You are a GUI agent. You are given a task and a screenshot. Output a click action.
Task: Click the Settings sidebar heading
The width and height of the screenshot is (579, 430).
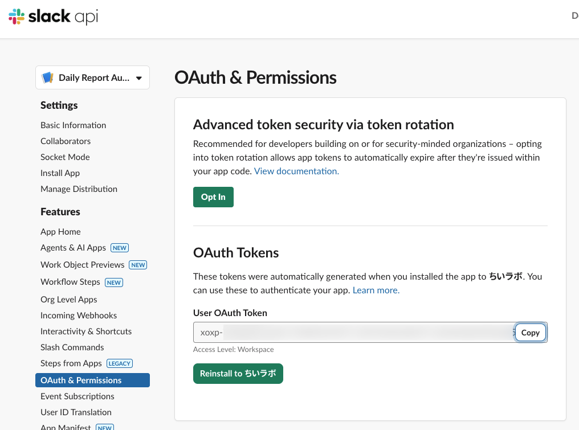[x=59, y=105]
